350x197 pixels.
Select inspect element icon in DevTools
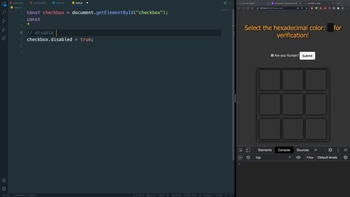tap(241, 150)
